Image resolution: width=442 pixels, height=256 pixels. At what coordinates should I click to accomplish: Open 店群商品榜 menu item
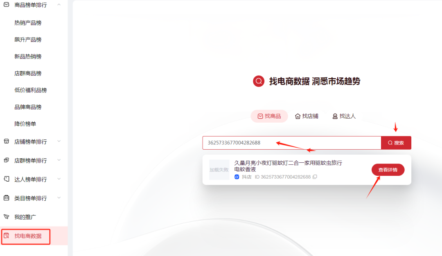point(28,74)
